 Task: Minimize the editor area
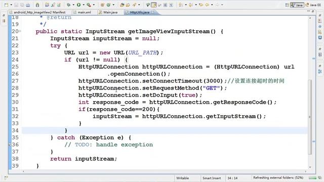point(308,11)
